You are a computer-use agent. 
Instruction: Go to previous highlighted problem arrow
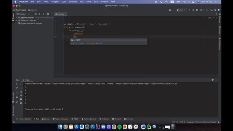214,18
